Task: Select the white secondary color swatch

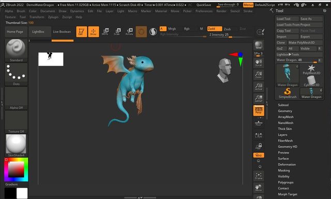Action: click(x=22, y=193)
